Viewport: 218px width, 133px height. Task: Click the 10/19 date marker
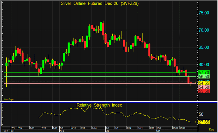pyautogui.click(x=182, y=128)
